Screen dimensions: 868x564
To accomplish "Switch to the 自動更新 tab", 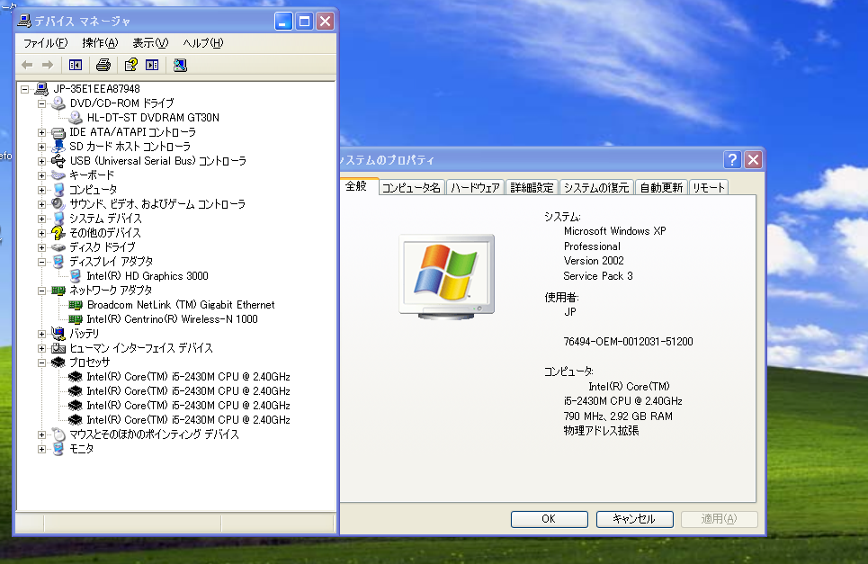I will [x=661, y=188].
